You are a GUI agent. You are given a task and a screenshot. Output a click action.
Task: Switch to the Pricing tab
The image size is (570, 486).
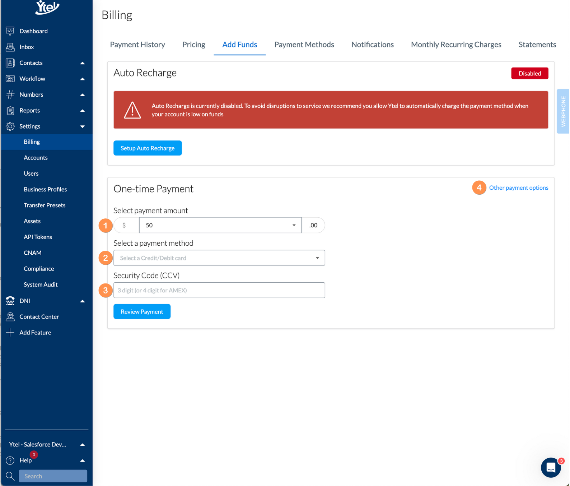click(194, 45)
